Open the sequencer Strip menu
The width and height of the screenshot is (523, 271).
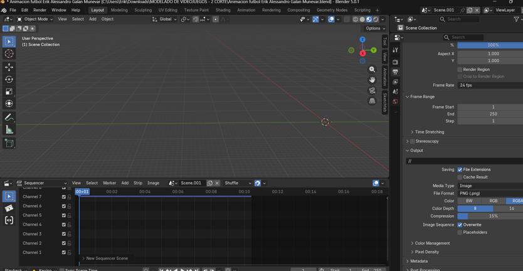tap(138, 183)
